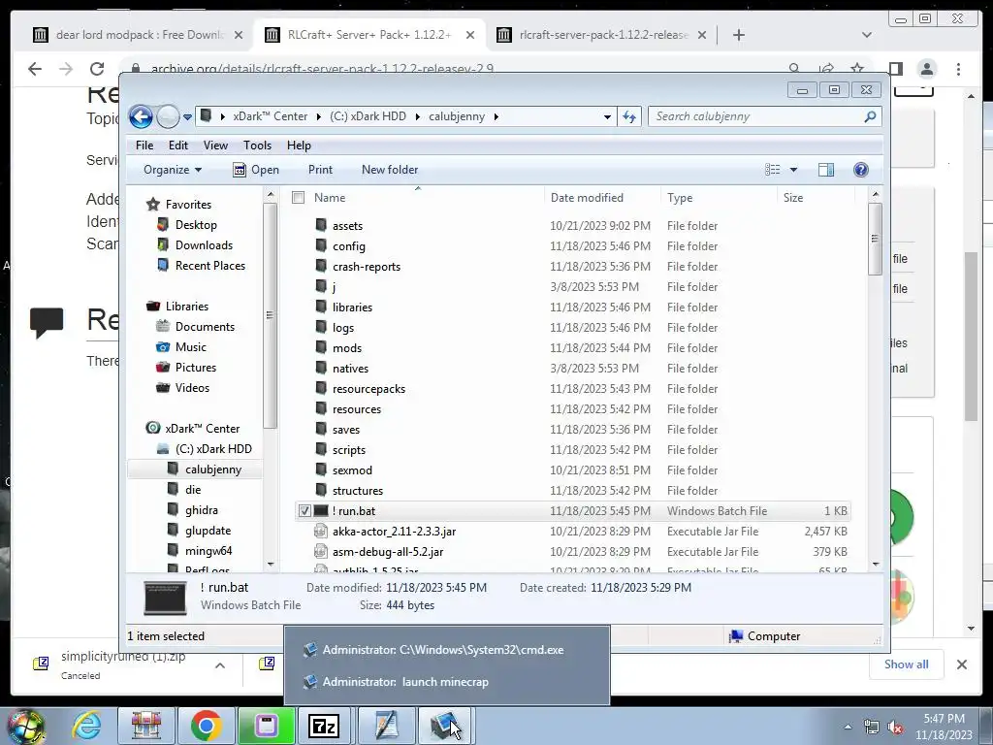Select the config folder

tap(349, 246)
